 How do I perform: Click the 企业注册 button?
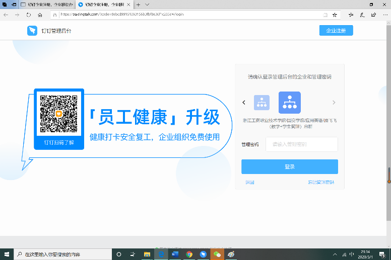(x=336, y=31)
